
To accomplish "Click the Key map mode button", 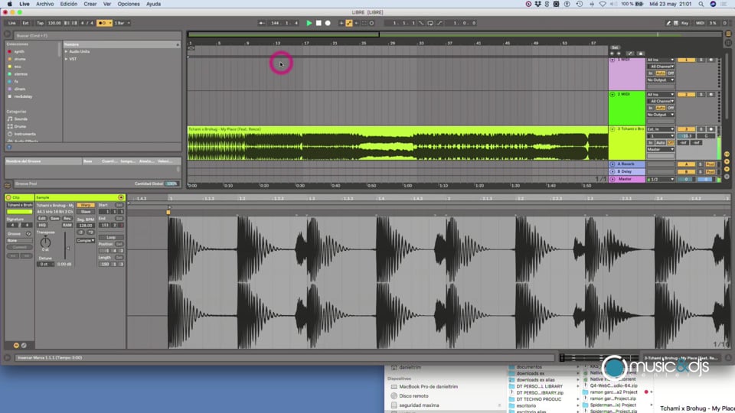I will (x=684, y=23).
